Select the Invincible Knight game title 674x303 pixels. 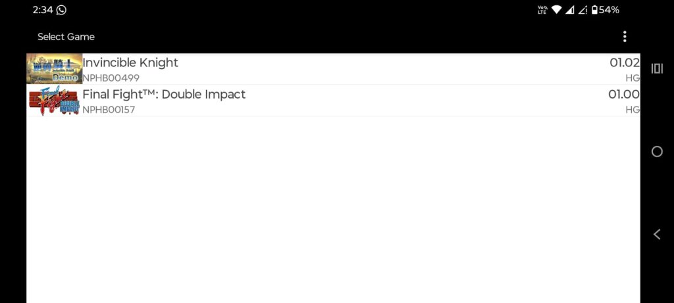point(130,63)
